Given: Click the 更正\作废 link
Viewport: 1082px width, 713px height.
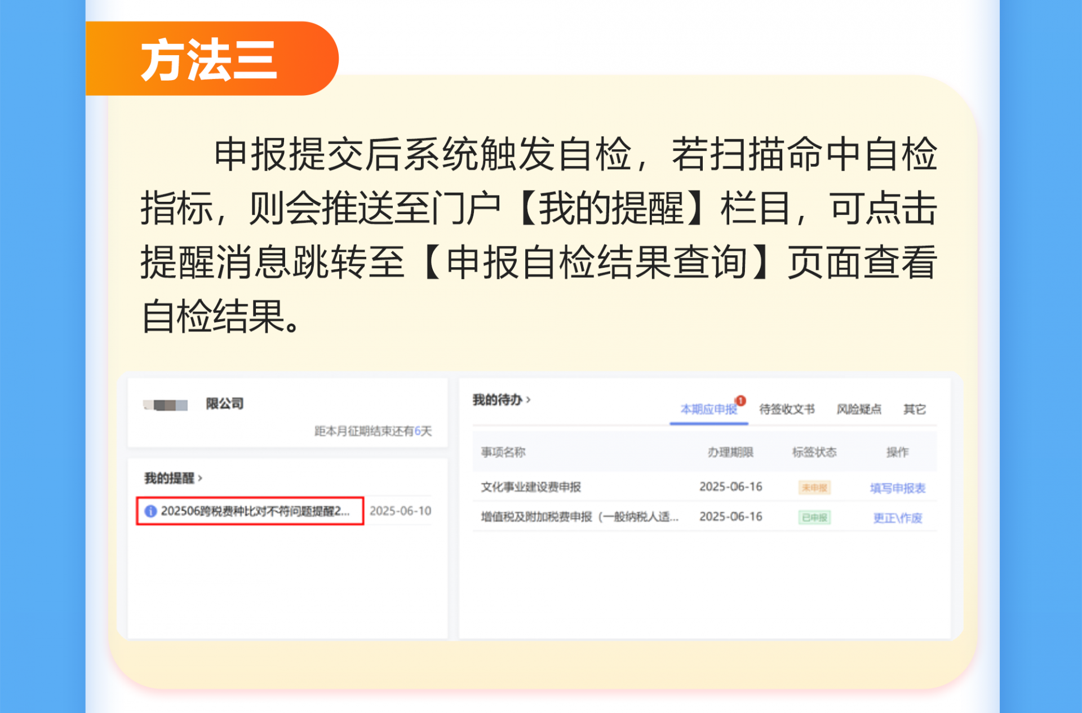Looking at the screenshot, I should (897, 518).
